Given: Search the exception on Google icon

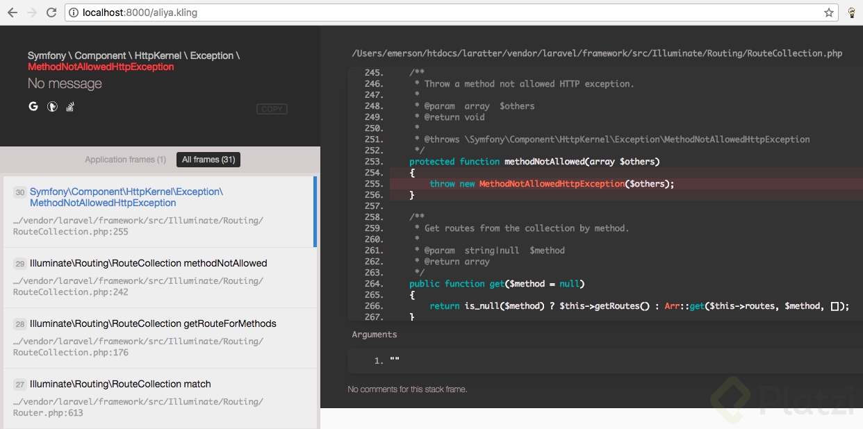Looking at the screenshot, I should click(x=33, y=106).
